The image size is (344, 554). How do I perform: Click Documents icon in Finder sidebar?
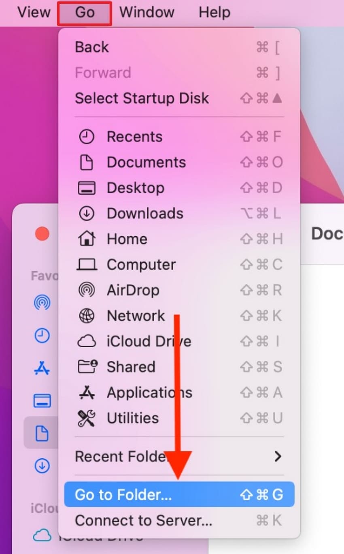coord(42,434)
